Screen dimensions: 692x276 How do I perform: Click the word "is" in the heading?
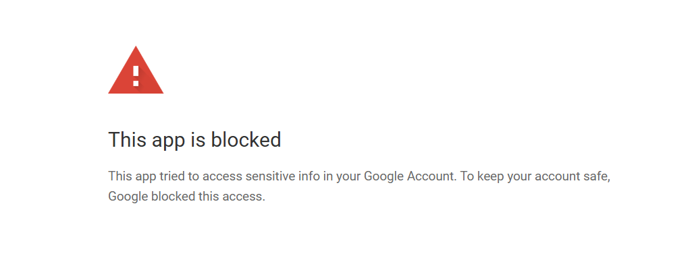(x=200, y=140)
